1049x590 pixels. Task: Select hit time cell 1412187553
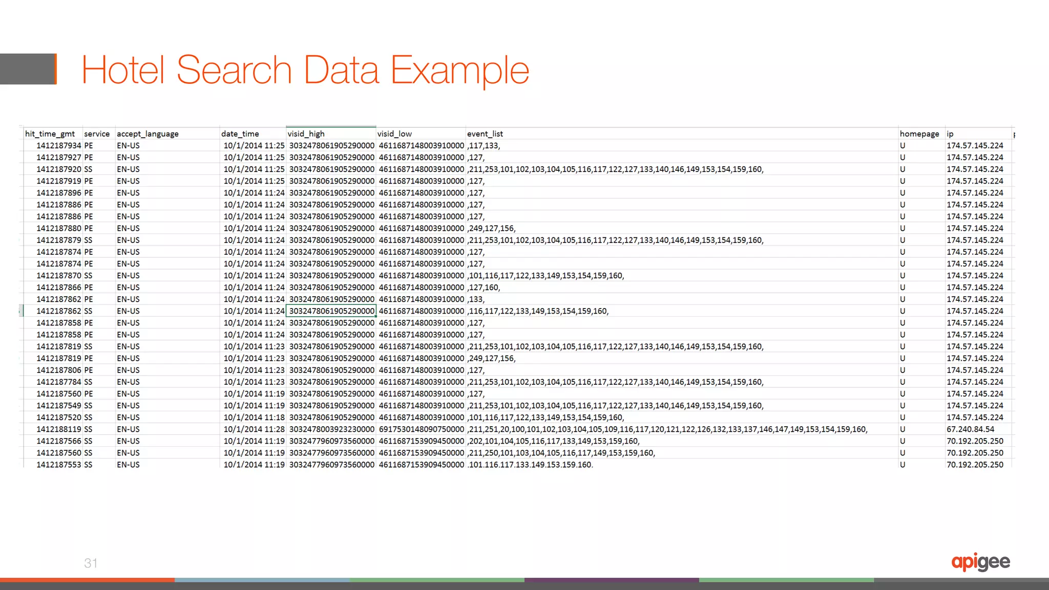(53, 464)
